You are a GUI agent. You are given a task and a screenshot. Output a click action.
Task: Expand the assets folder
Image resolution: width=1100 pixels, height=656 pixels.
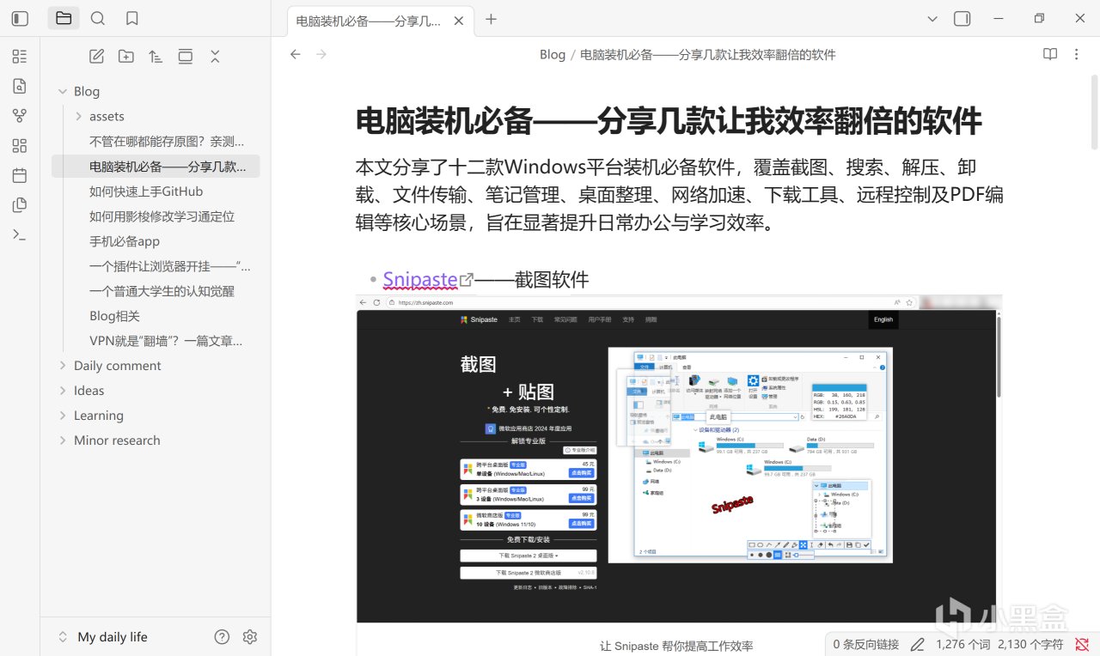(79, 116)
